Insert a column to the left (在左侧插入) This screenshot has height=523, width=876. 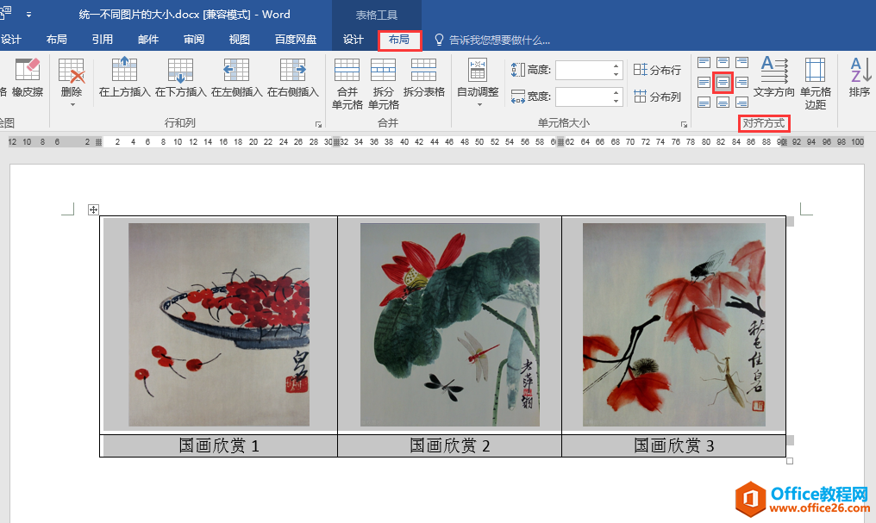pyautogui.click(x=236, y=78)
